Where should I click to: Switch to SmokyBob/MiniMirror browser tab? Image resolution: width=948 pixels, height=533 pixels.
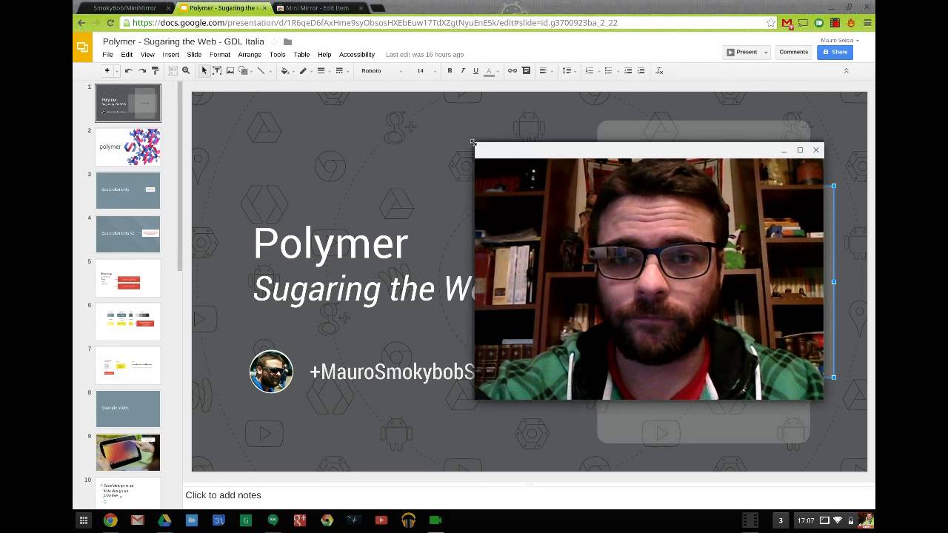coord(124,8)
